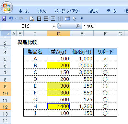Select row 12 header

(5, 106)
